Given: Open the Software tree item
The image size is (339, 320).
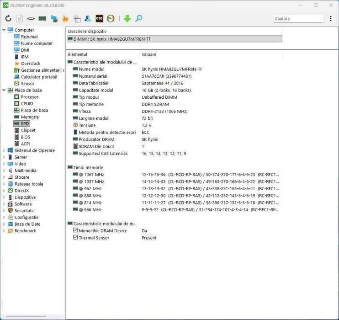Looking at the screenshot, I should pyautogui.click(x=23, y=204).
